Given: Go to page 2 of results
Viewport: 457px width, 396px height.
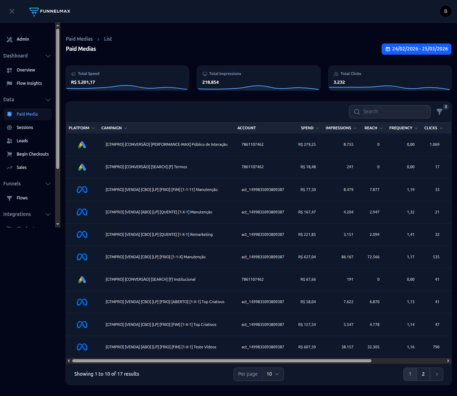Looking at the screenshot, I should [423, 374].
